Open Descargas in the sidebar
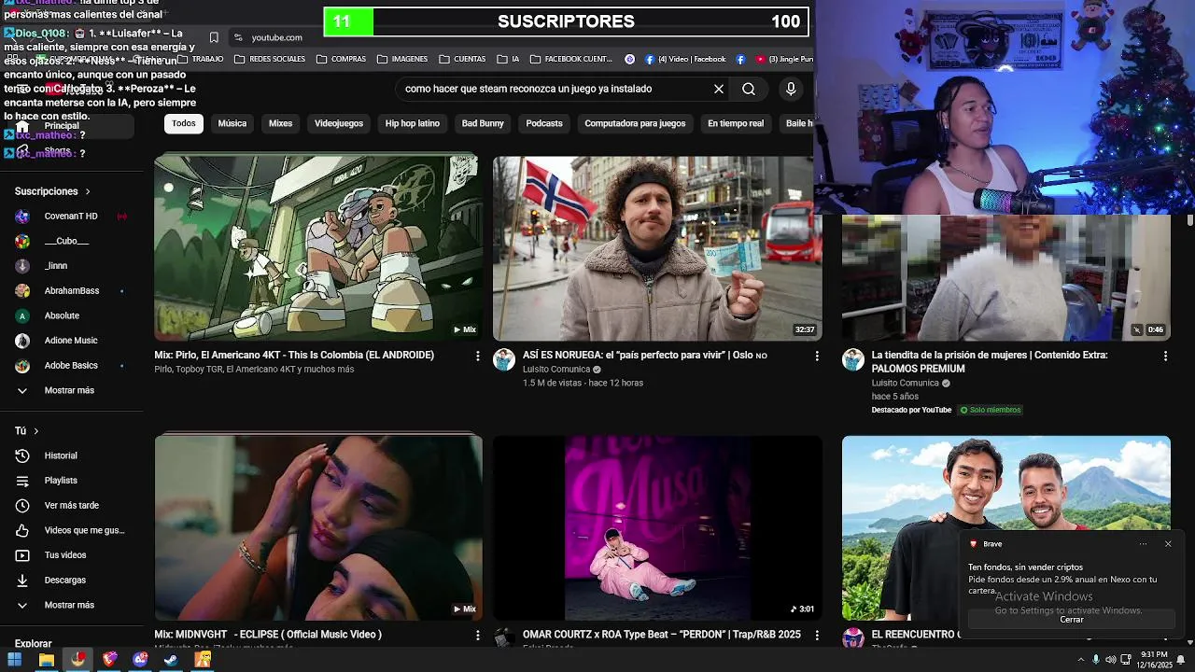 point(65,581)
